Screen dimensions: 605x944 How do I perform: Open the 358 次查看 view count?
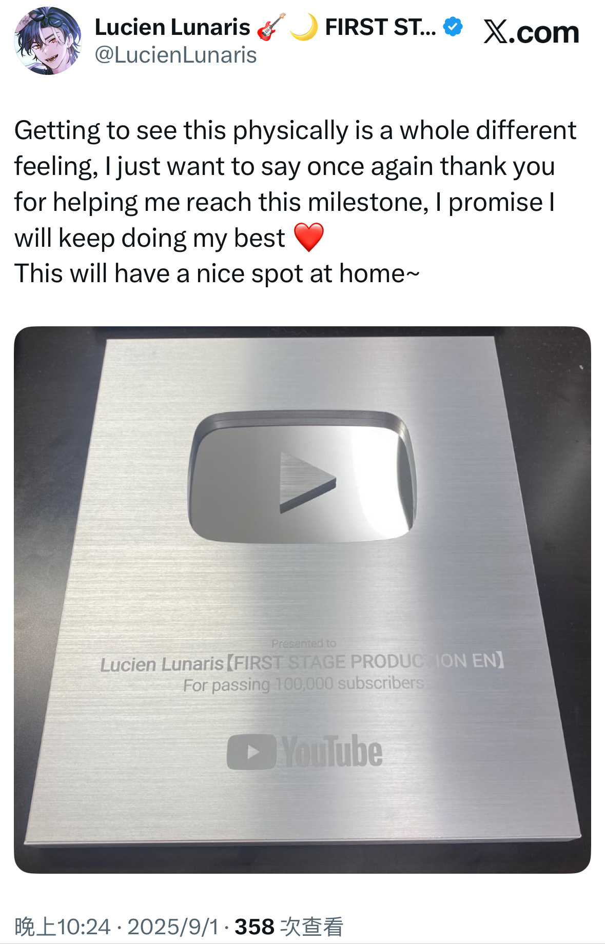[289, 927]
